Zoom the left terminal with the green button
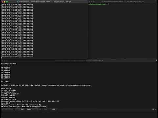Screen dimensions: 158x118 click(7, 2)
